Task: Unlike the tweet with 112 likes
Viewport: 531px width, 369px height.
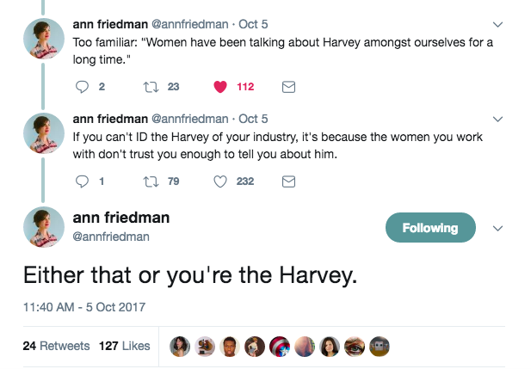Action: tap(219, 87)
